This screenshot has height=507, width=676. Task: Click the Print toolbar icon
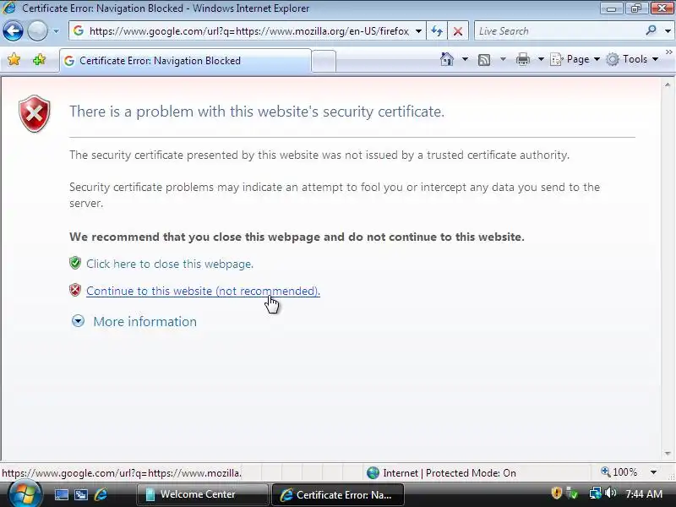522,59
